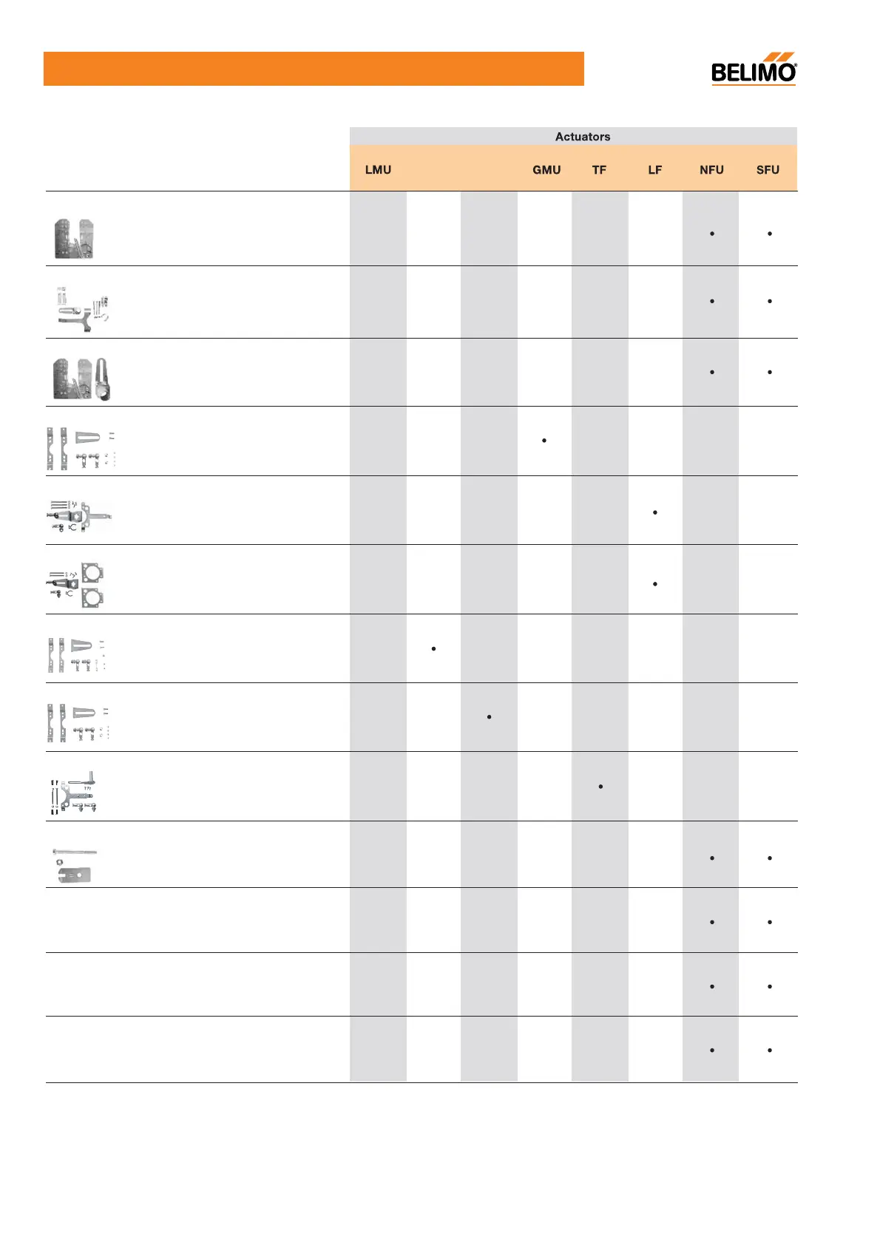Click the upper dot in the LF column
880x1245 pixels.
coord(655,512)
